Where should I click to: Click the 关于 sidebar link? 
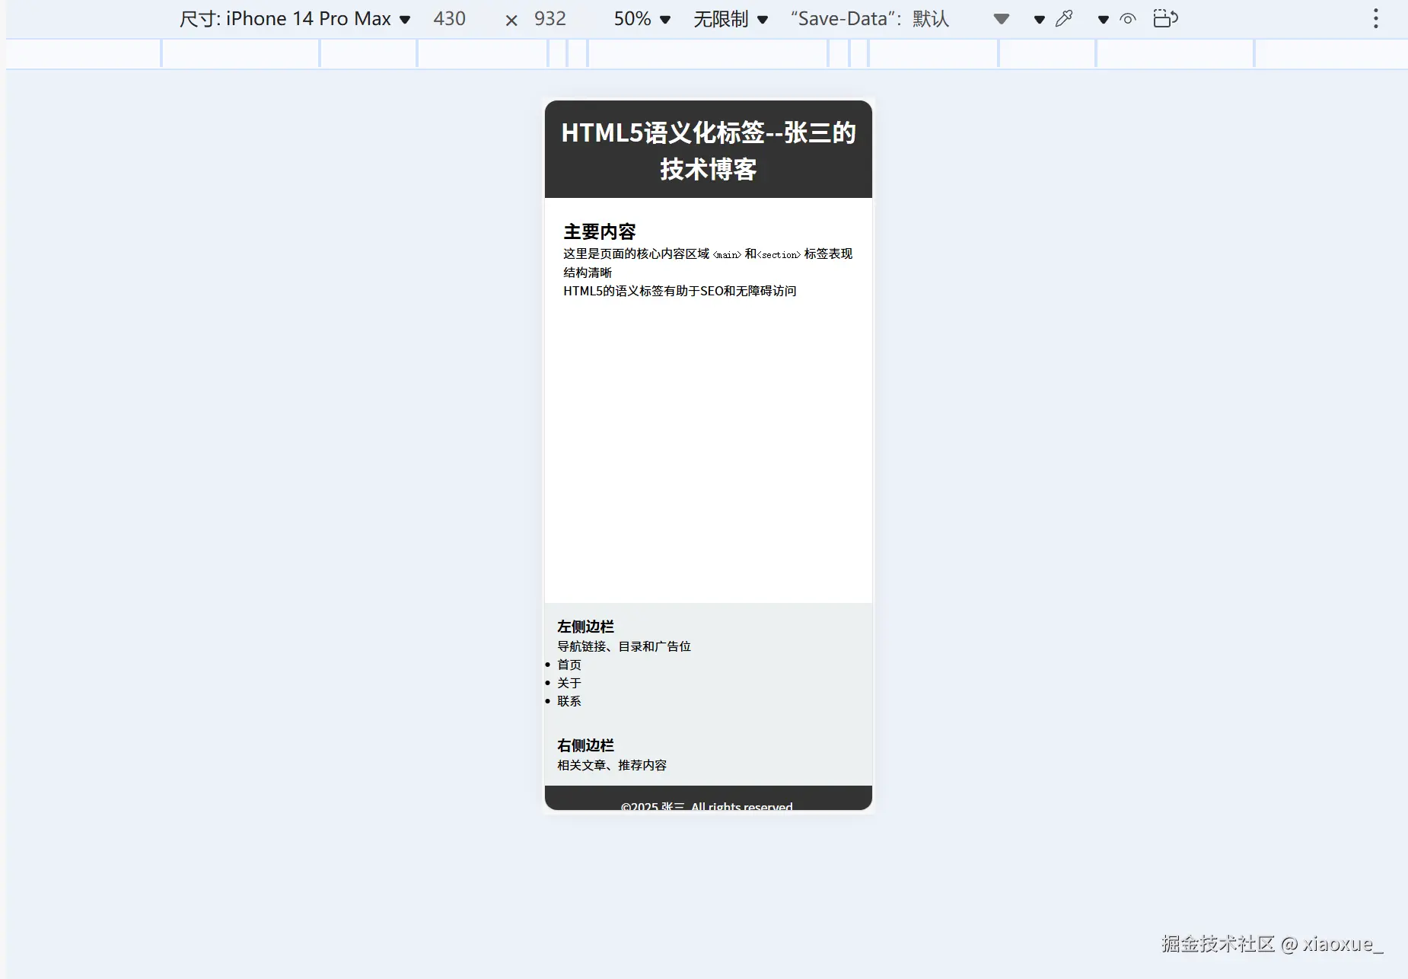pyautogui.click(x=569, y=682)
